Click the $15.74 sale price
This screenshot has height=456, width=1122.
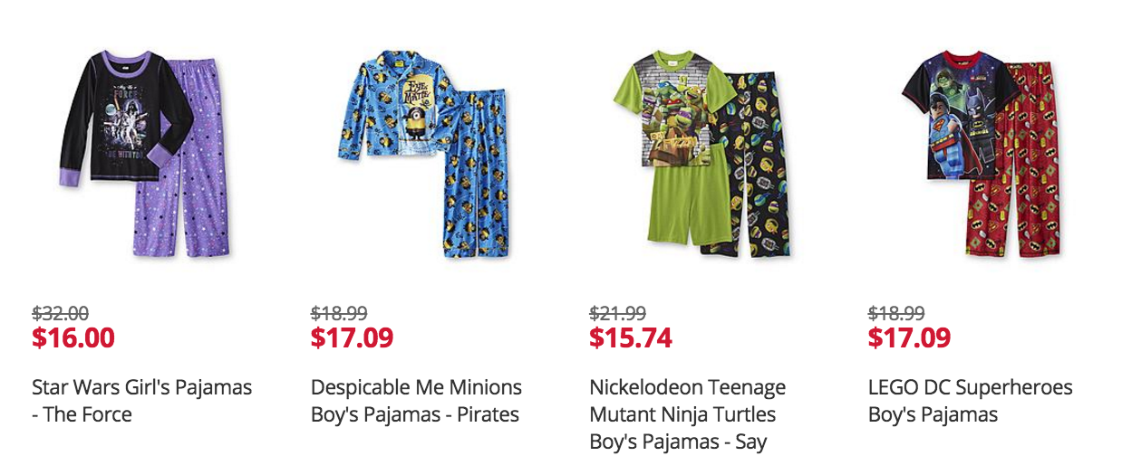(631, 337)
